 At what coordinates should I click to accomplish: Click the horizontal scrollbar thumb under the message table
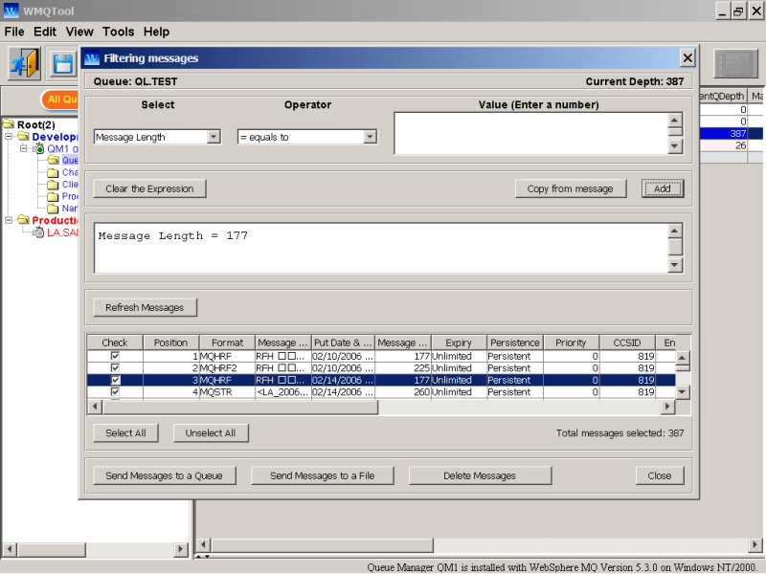(x=240, y=407)
